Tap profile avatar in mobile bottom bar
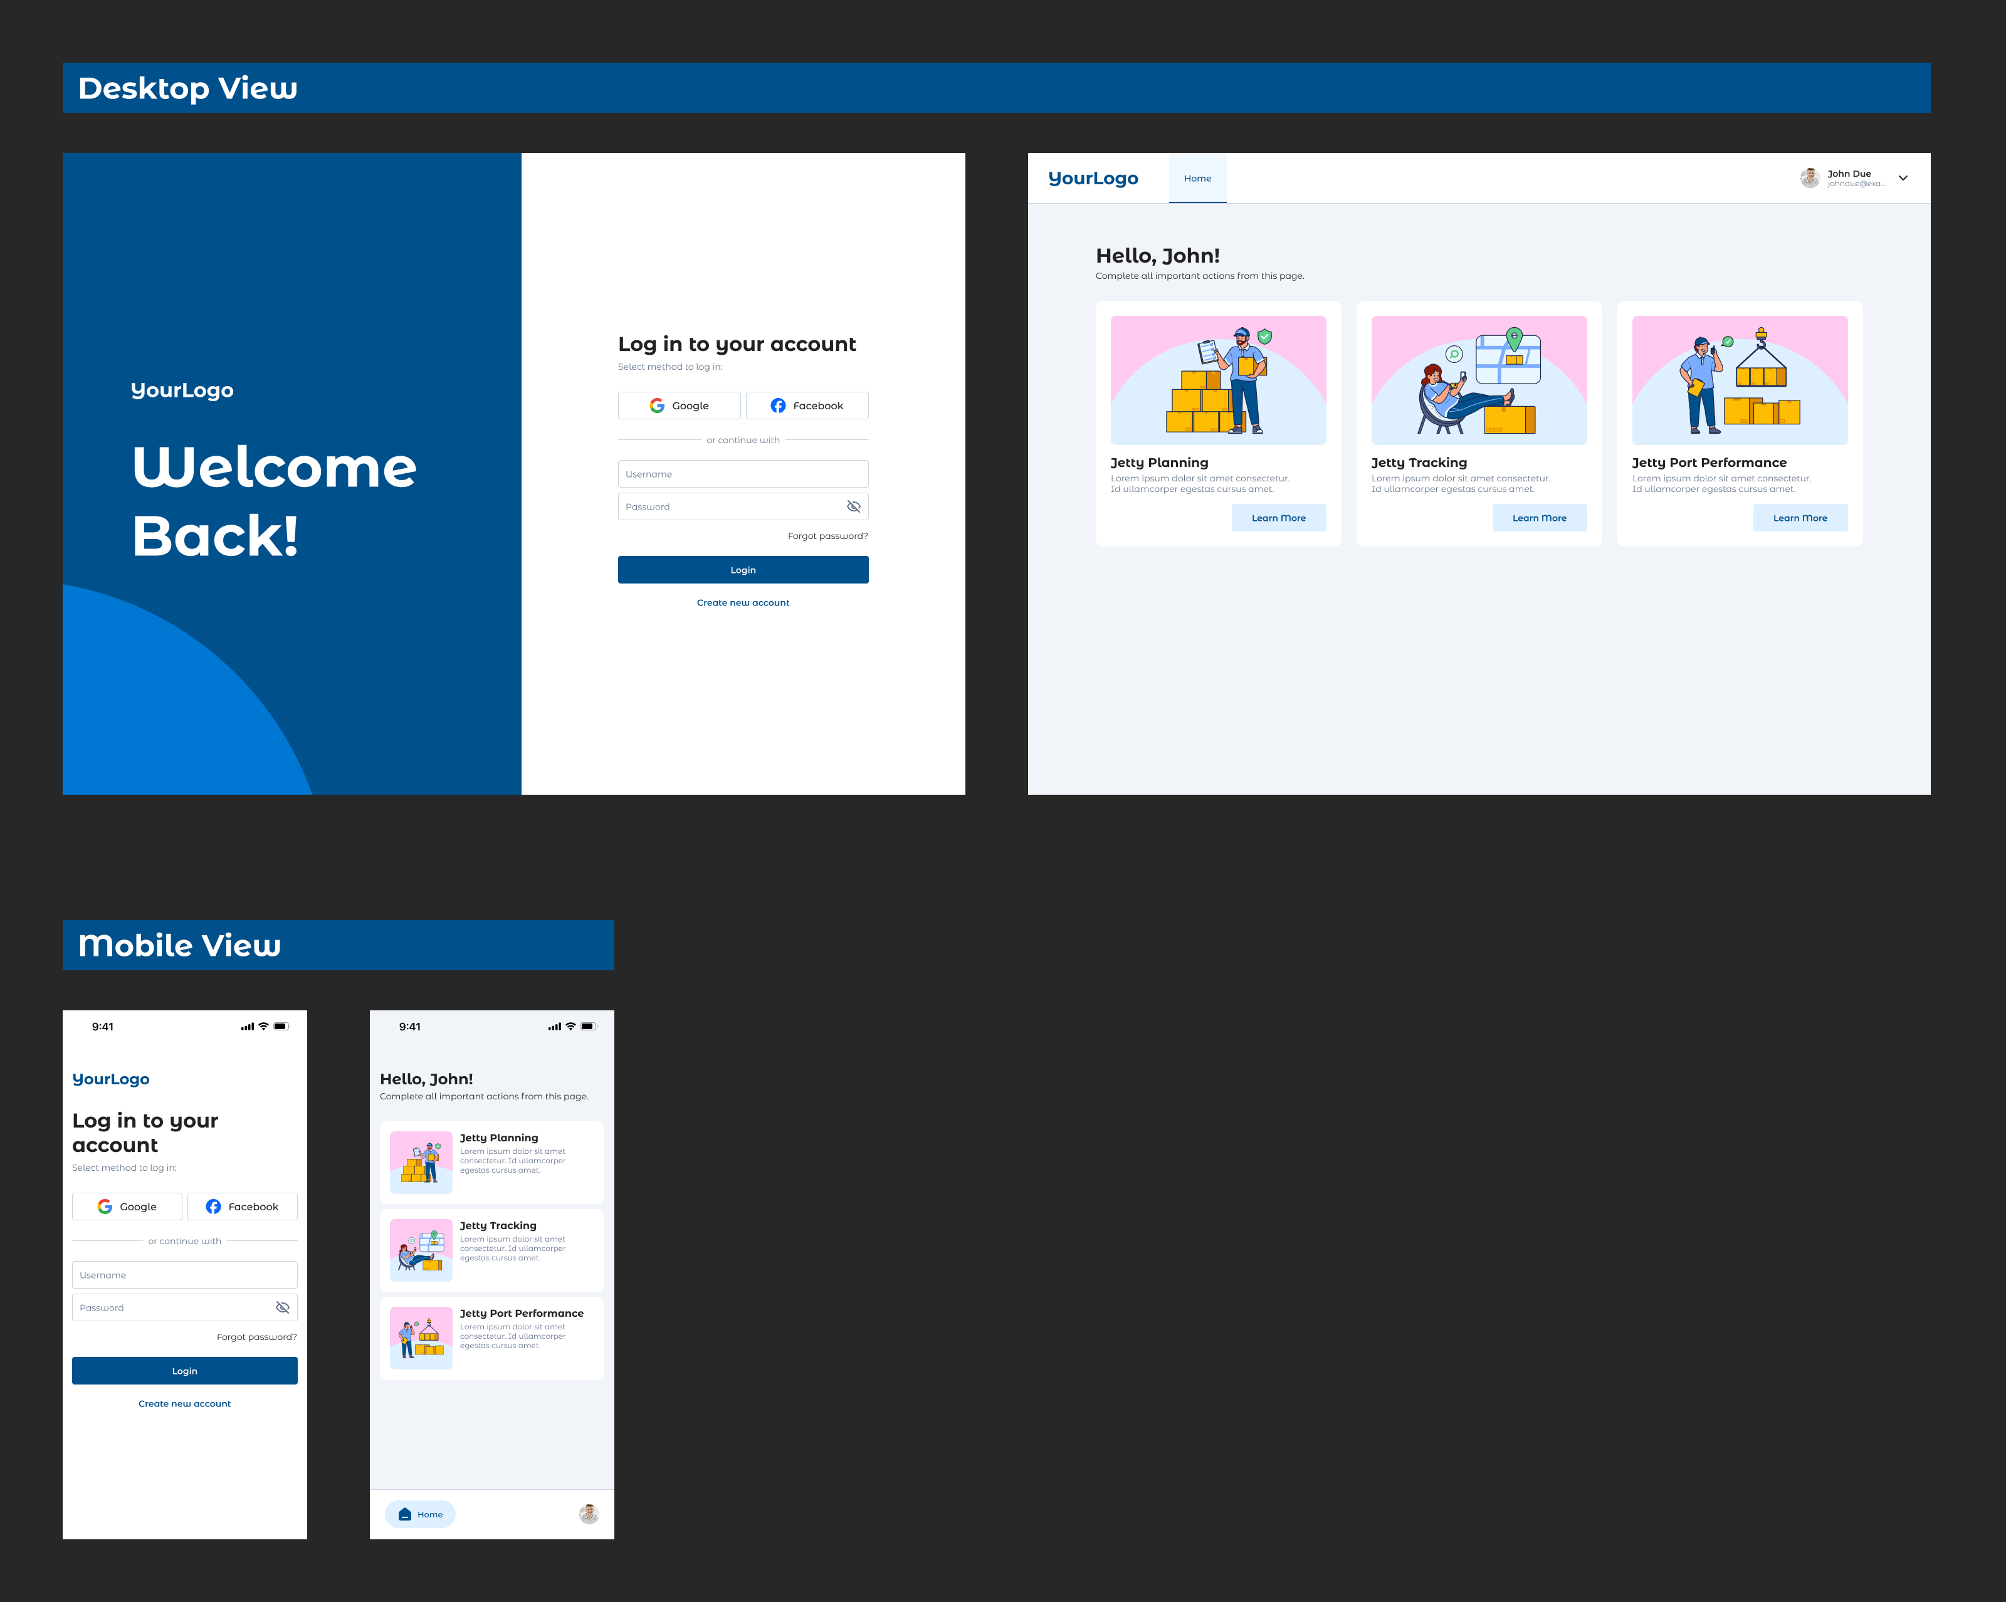 coord(589,1514)
